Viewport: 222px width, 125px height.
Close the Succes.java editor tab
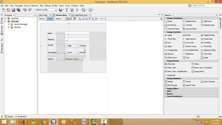point(69,15)
